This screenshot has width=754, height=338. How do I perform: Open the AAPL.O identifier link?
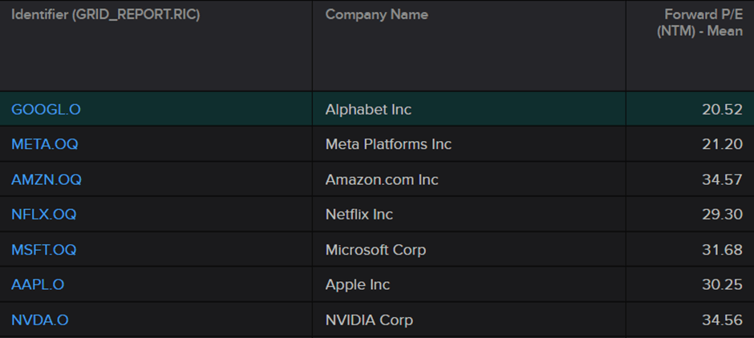coord(38,285)
